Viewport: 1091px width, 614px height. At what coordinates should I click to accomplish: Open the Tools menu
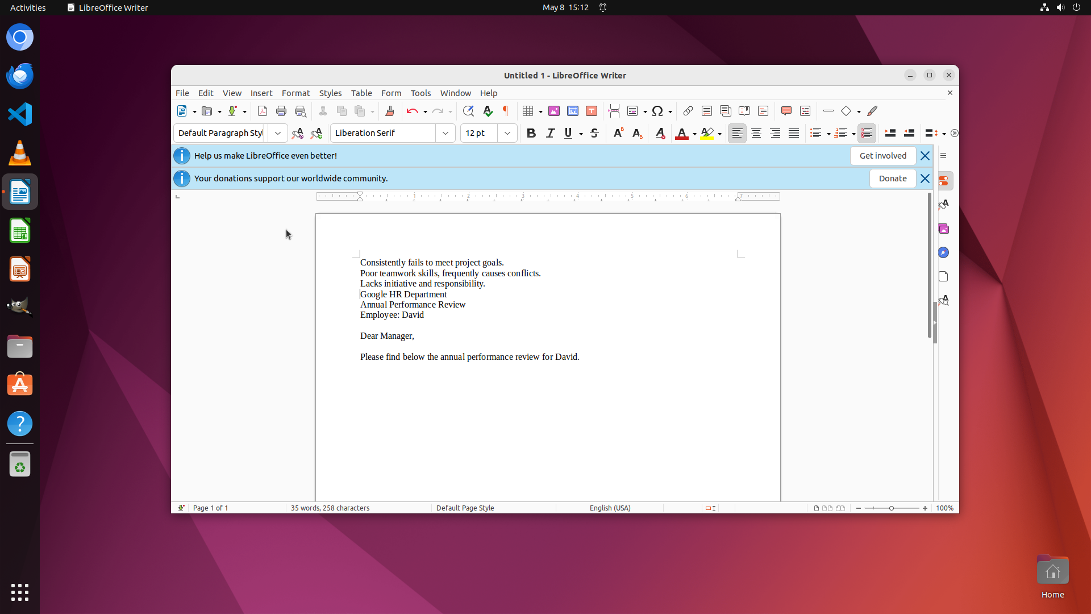coord(420,93)
